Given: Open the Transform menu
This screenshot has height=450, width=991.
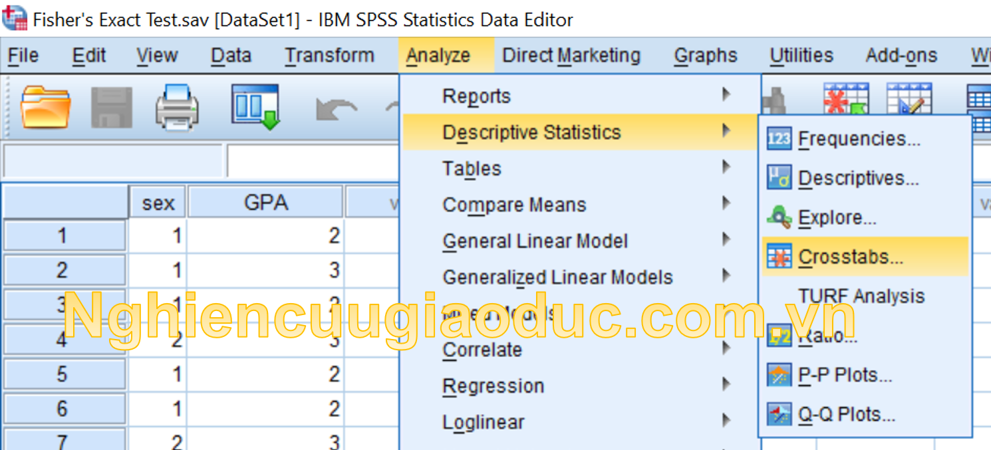Looking at the screenshot, I should pyautogui.click(x=329, y=56).
